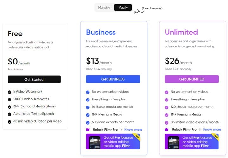
Task: Expand Unlock Filmr Pro chevron in Business plan
Action: tap(121, 129)
